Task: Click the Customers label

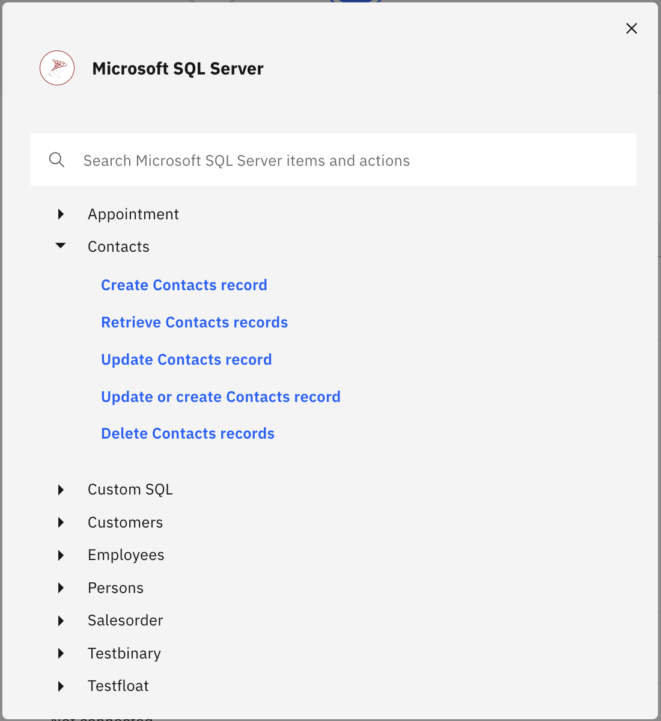Action: click(125, 522)
